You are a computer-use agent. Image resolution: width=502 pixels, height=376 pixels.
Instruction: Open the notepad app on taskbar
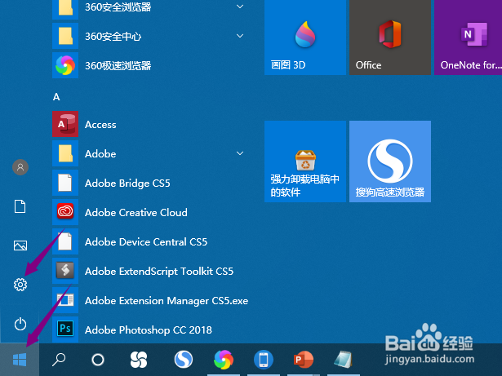pos(343,360)
